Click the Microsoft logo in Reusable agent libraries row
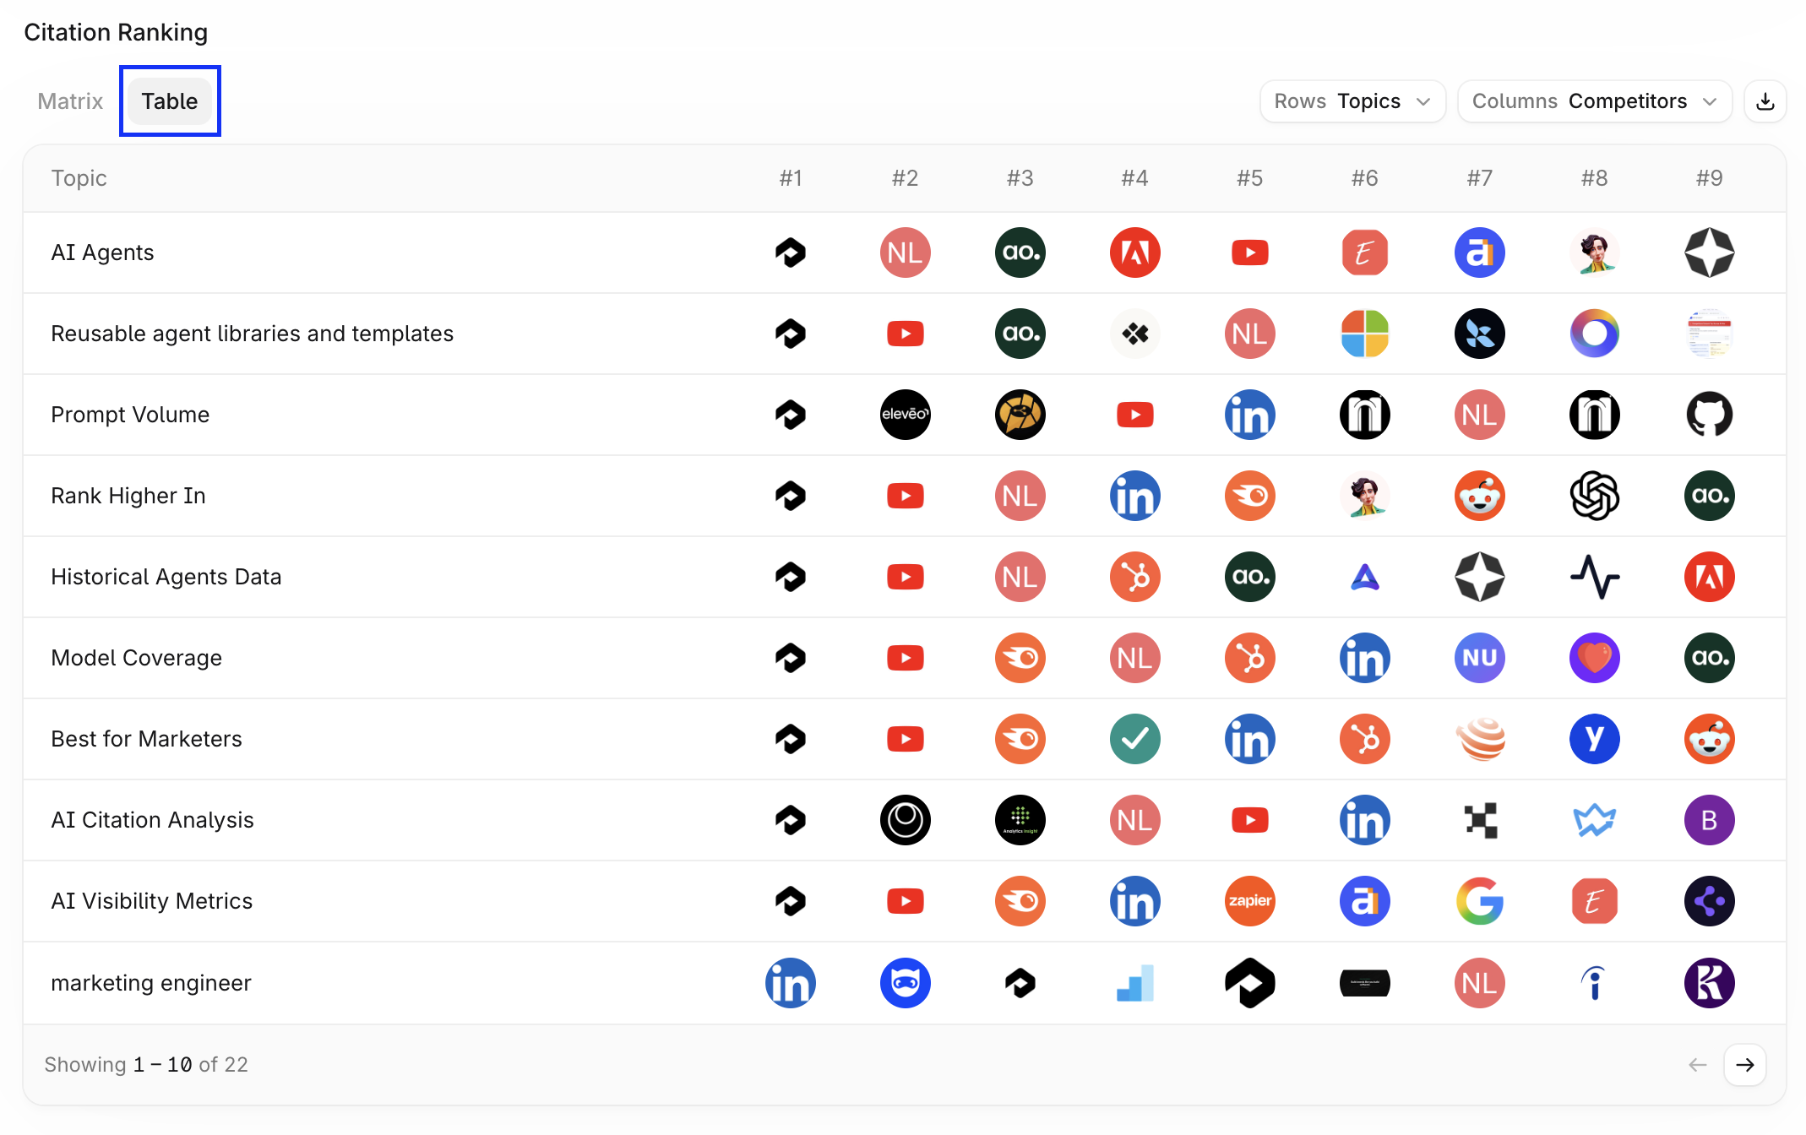Image resolution: width=1806 pixels, height=1135 pixels. click(x=1364, y=334)
